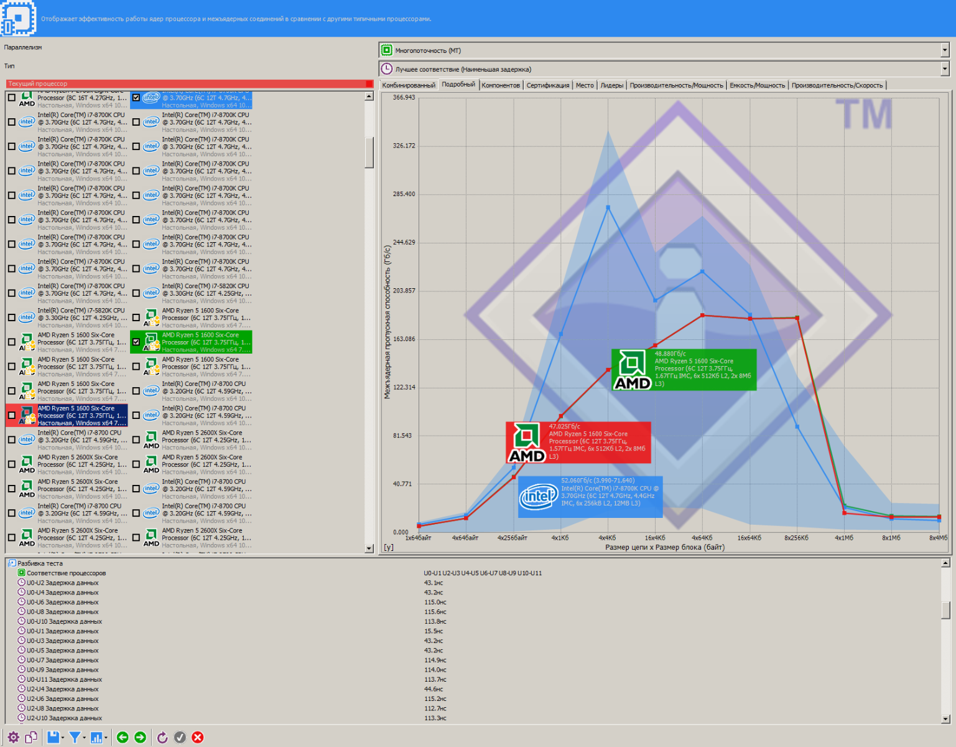Click the purple refresh arrow icon
The height and width of the screenshot is (747, 956).
point(162,737)
